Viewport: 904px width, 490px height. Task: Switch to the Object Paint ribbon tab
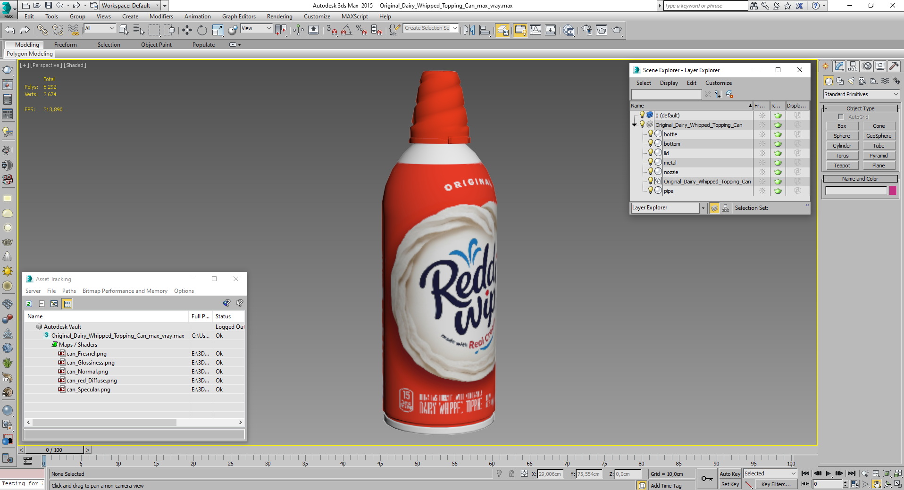[156, 45]
